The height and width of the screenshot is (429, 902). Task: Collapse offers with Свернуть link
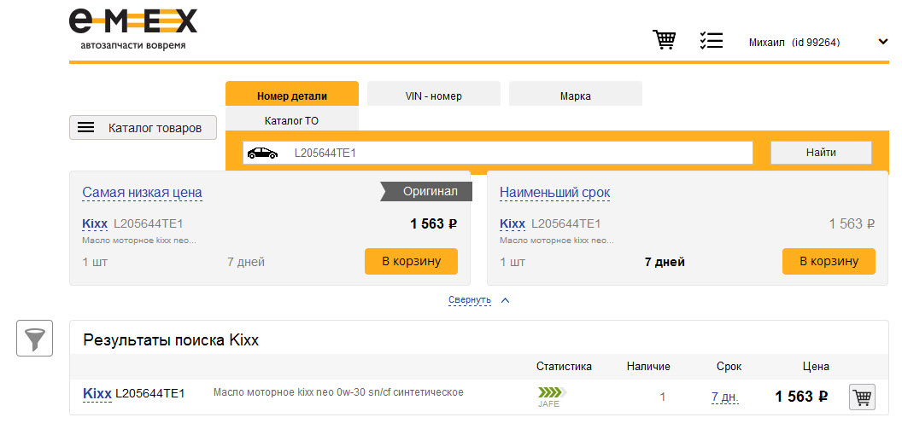click(470, 299)
